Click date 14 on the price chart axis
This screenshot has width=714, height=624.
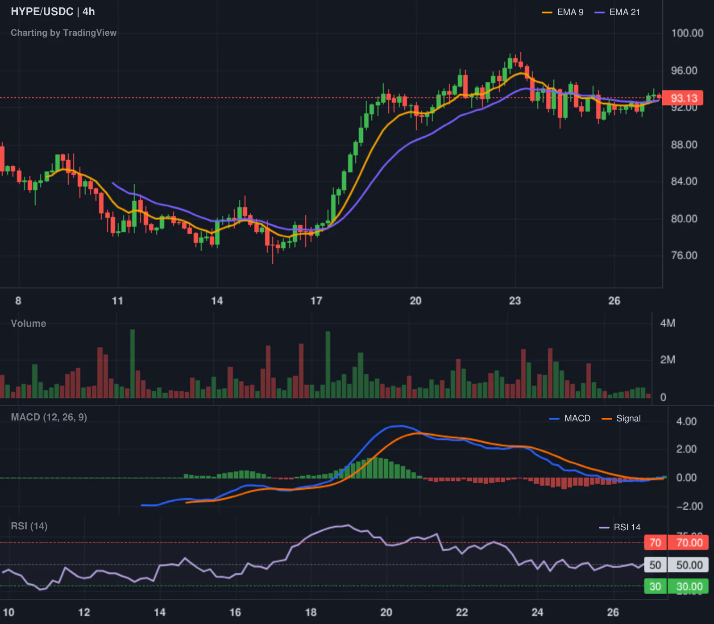click(217, 301)
